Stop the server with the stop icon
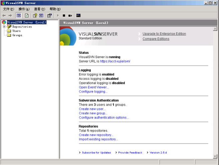This screenshot has width=219, height=165. click(x=64, y=15)
